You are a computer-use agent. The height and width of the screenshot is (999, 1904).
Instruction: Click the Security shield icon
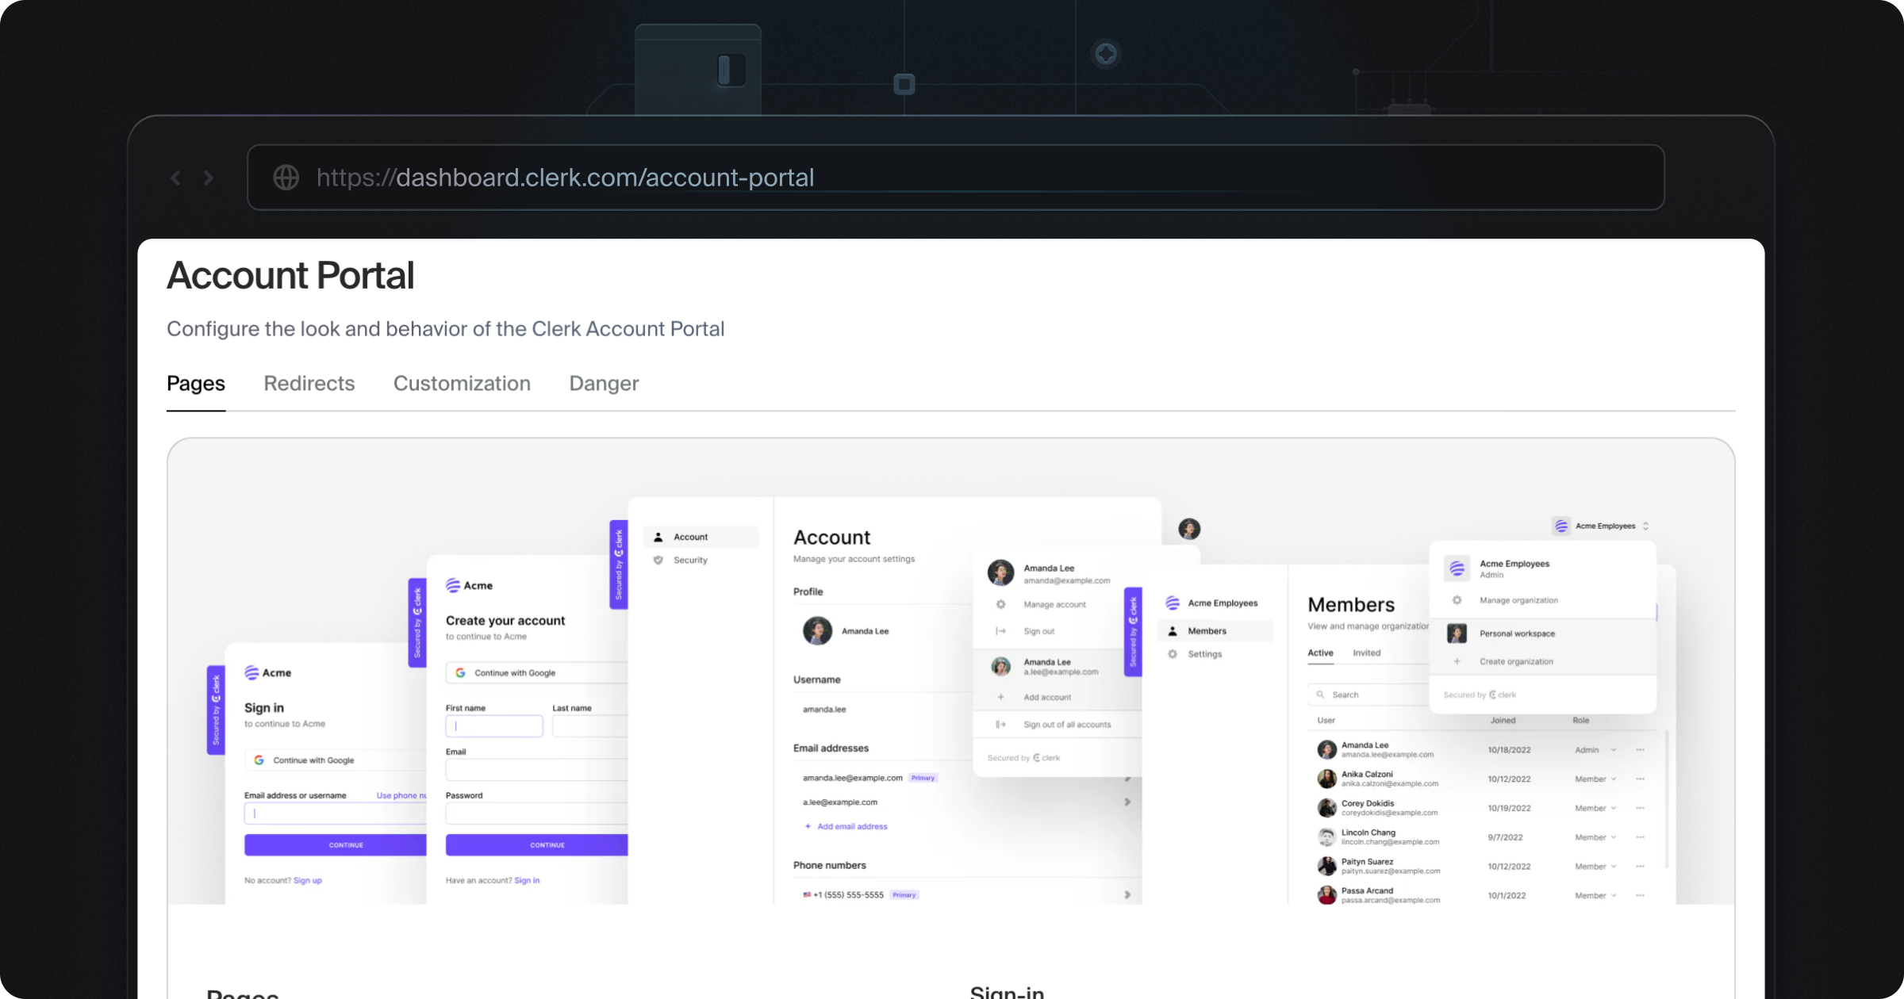[658, 560]
